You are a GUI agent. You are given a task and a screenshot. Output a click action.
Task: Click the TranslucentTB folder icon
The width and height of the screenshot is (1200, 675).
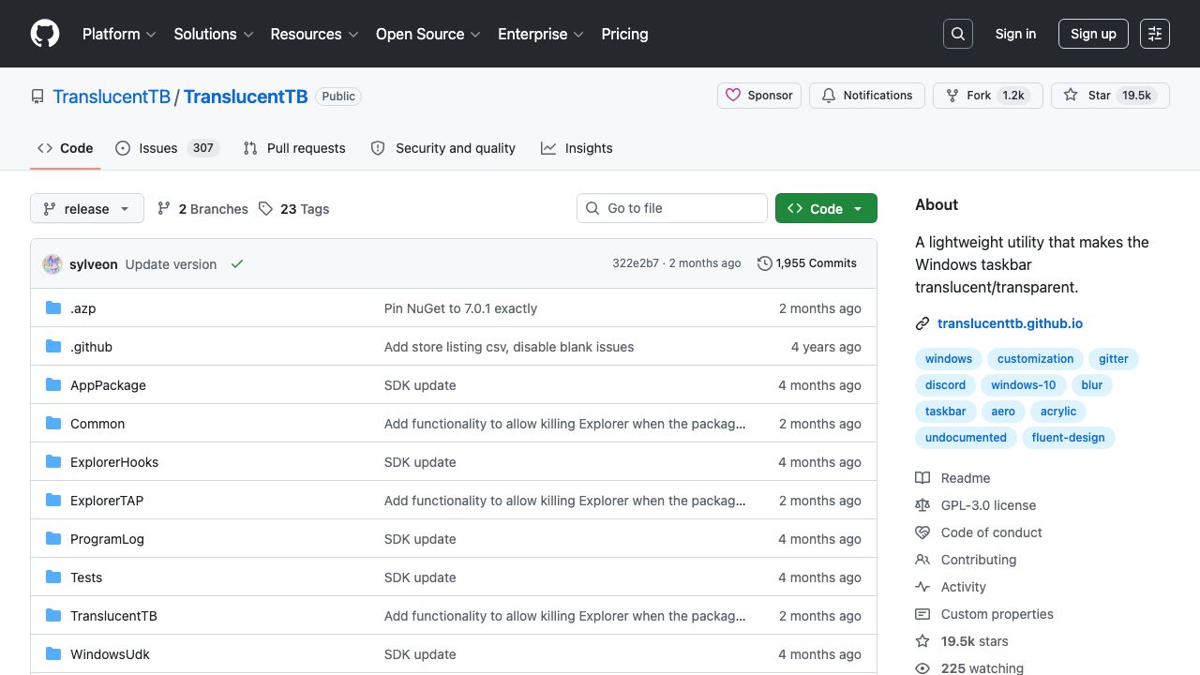pyautogui.click(x=53, y=616)
